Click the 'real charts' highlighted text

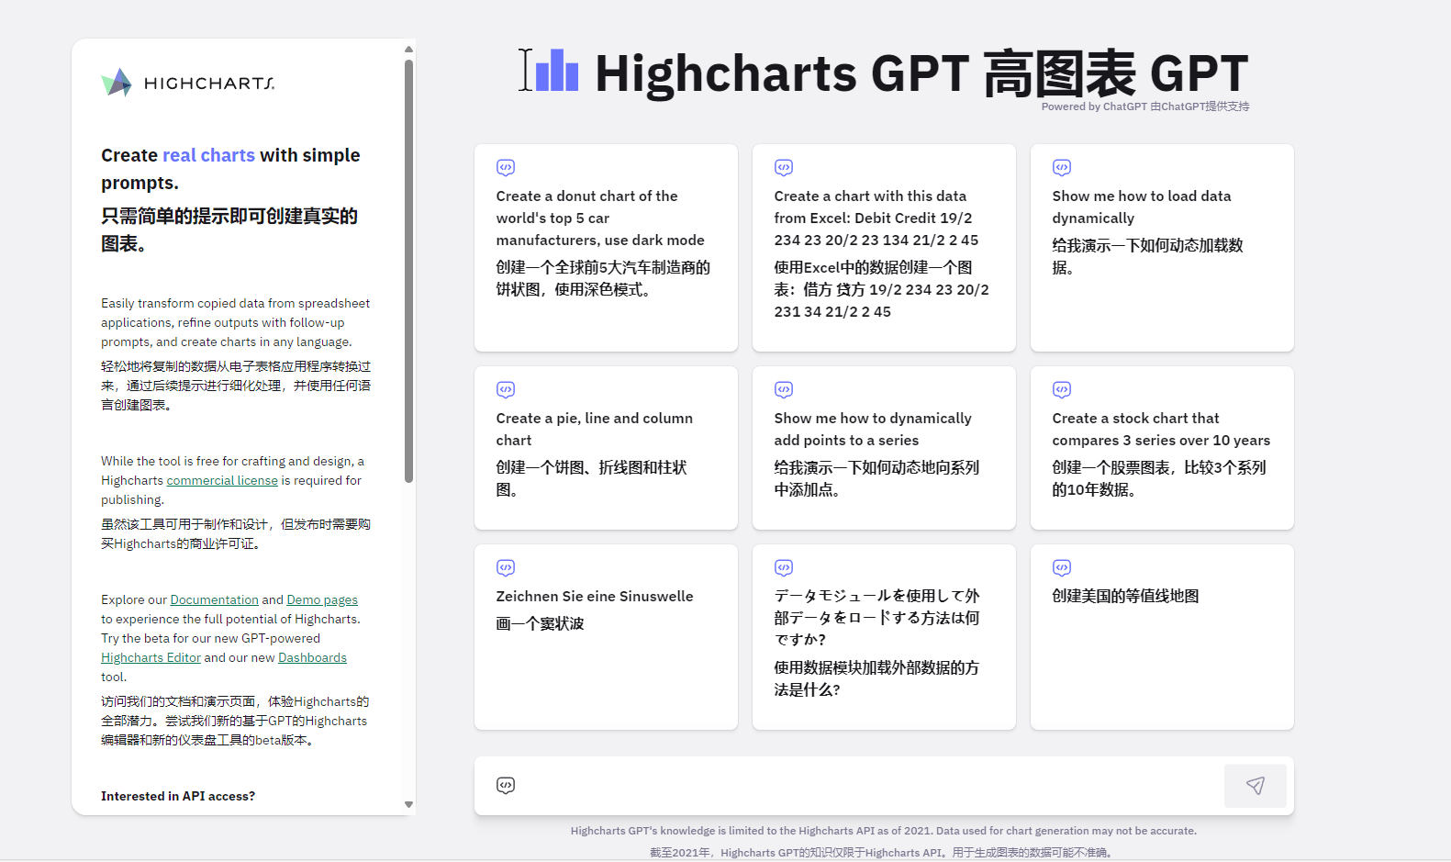click(x=208, y=155)
